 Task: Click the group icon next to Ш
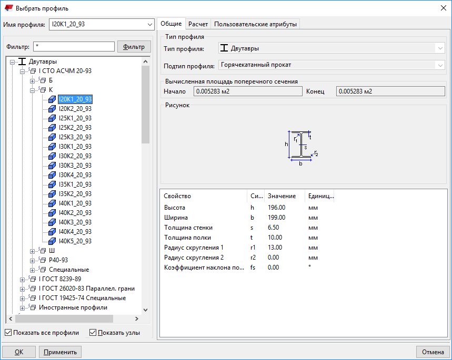click(43, 251)
